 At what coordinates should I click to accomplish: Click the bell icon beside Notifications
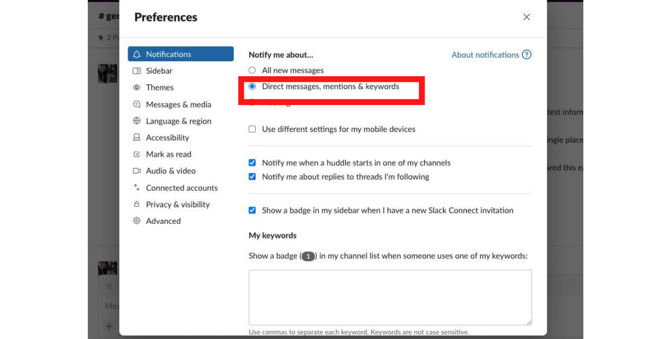(137, 54)
